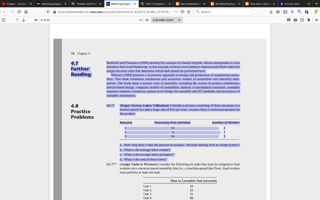
Task: Reload the current page
Action: tap(19, 12)
